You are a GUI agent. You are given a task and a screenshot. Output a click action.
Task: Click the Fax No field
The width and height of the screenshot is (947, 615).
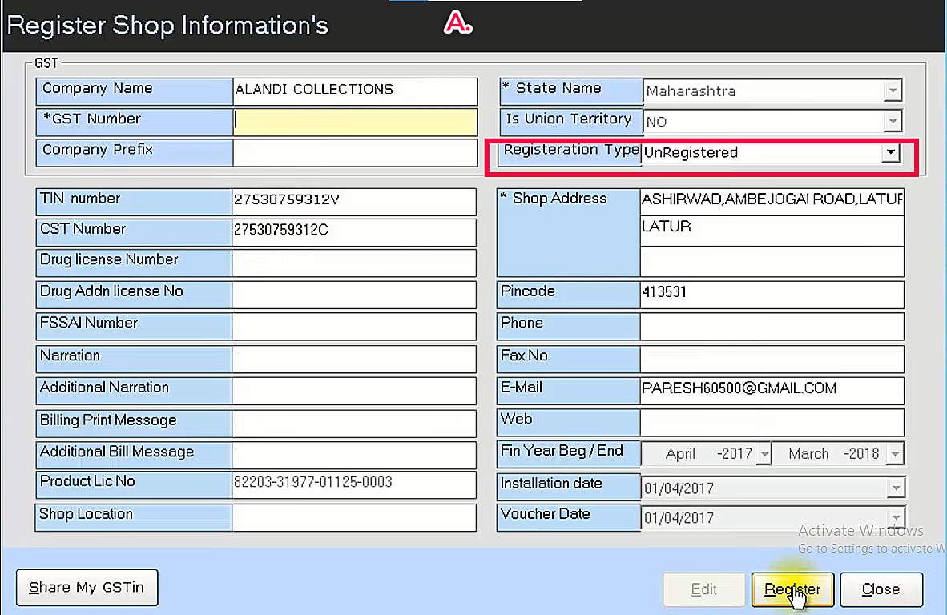pos(772,359)
